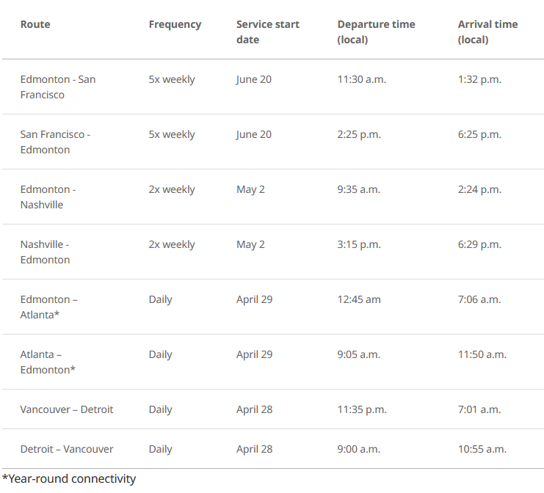
Task: Click the Frequency column header
Action: click(x=175, y=24)
